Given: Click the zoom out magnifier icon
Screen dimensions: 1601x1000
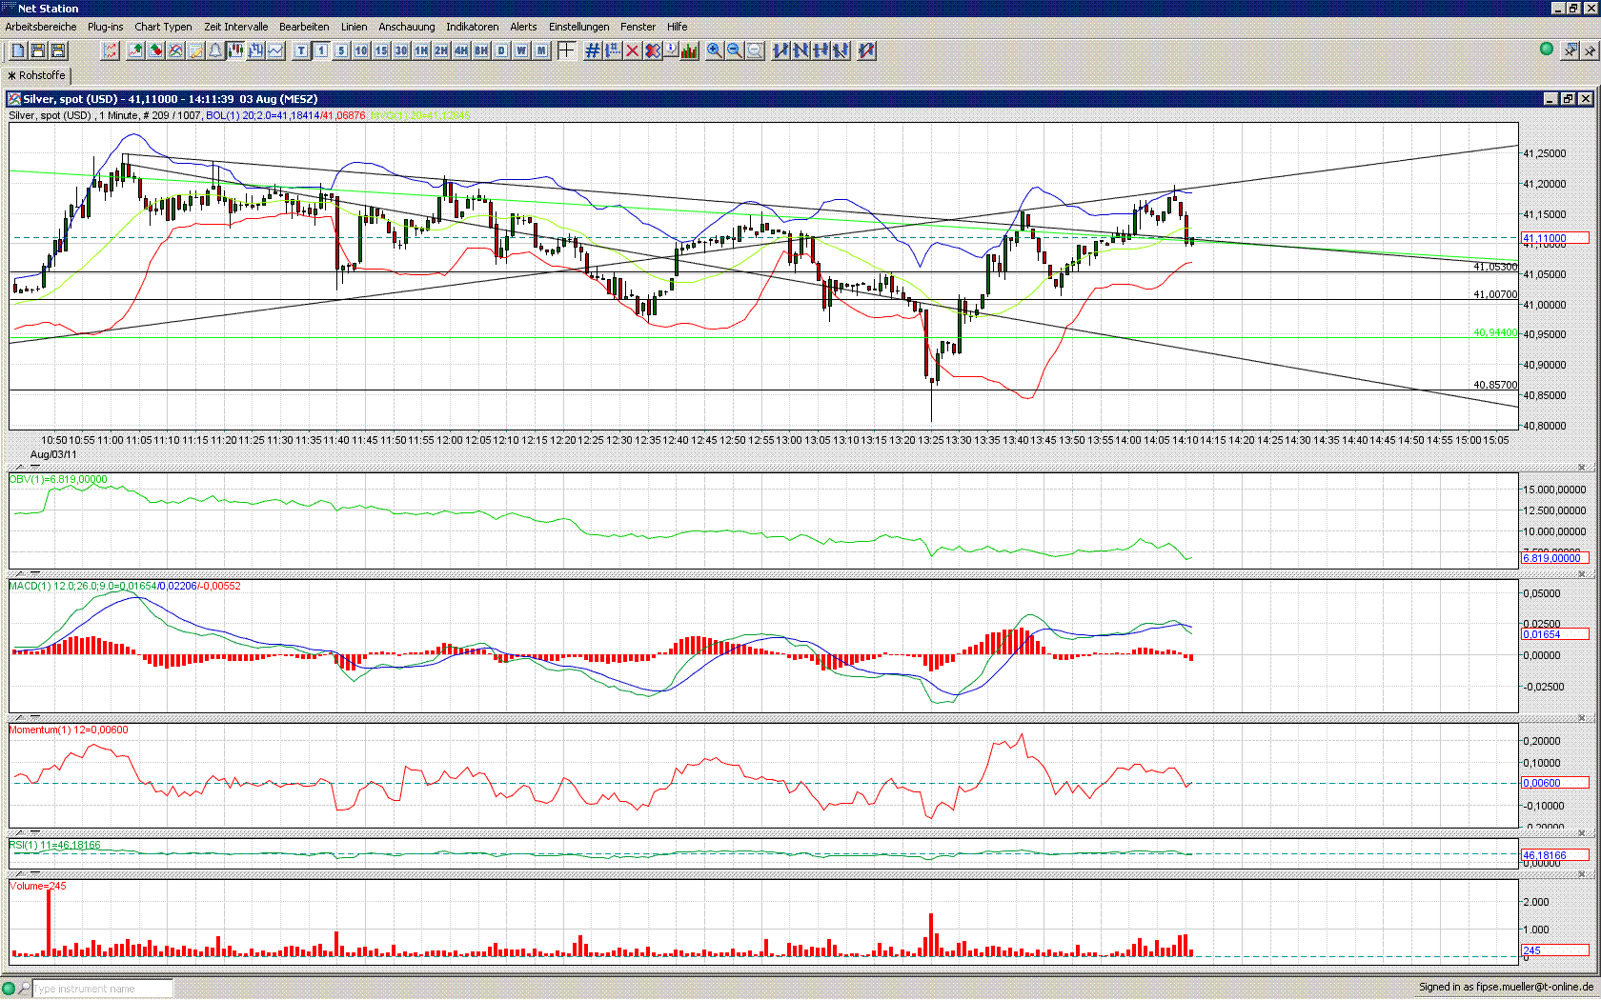Looking at the screenshot, I should pyautogui.click(x=735, y=50).
